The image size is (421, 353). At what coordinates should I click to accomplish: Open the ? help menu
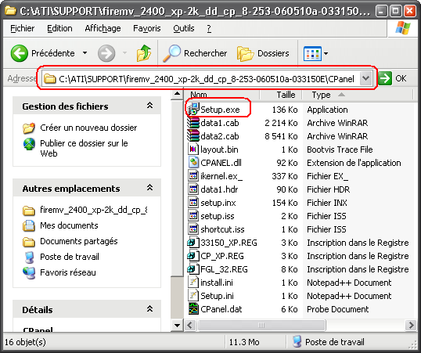tap(209, 28)
